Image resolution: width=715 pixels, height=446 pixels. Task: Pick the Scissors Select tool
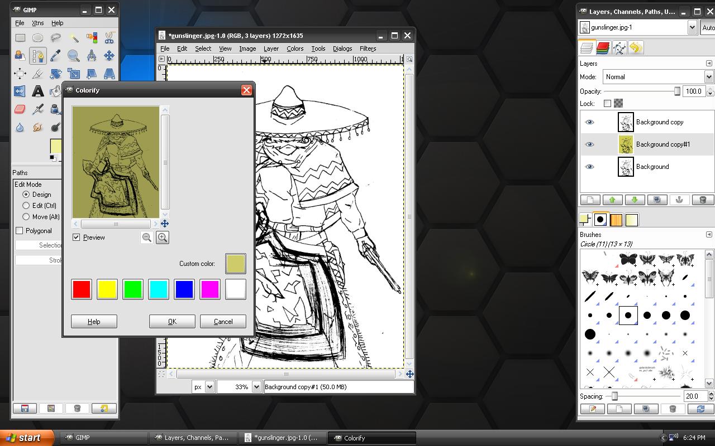(x=109, y=38)
